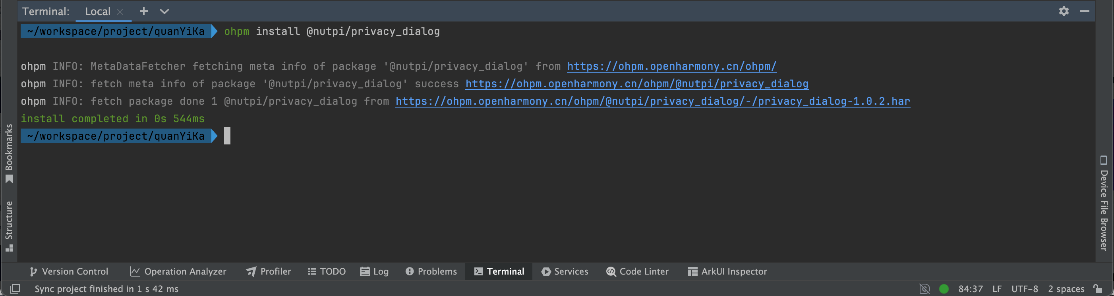Open the Log tool window
Image resolution: width=1114 pixels, height=296 pixels.
point(375,271)
